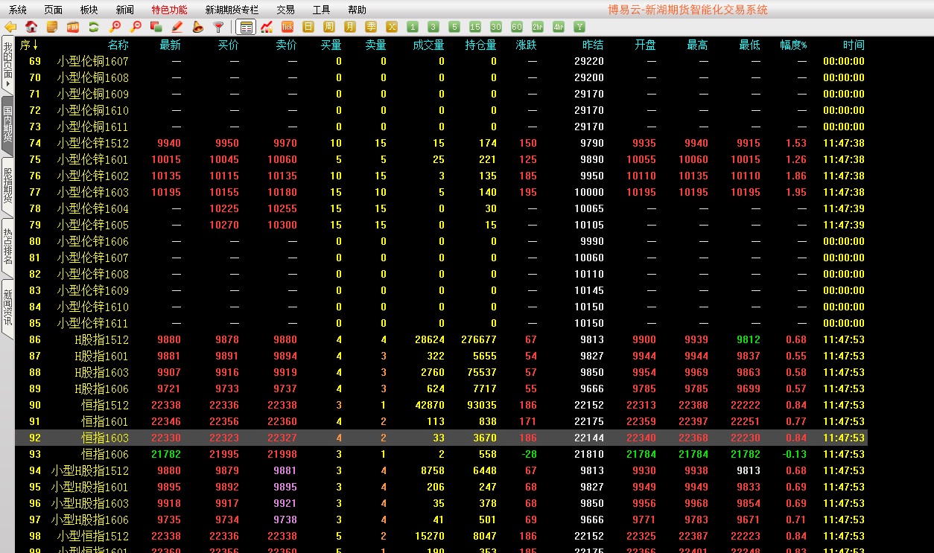Image resolution: width=934 pixels, height=553 pixels.
Task: Click the 涨跌 column header
Action: point(526,45)
